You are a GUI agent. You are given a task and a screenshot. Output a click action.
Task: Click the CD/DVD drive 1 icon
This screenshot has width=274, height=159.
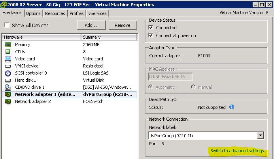[x=8, y=87]
